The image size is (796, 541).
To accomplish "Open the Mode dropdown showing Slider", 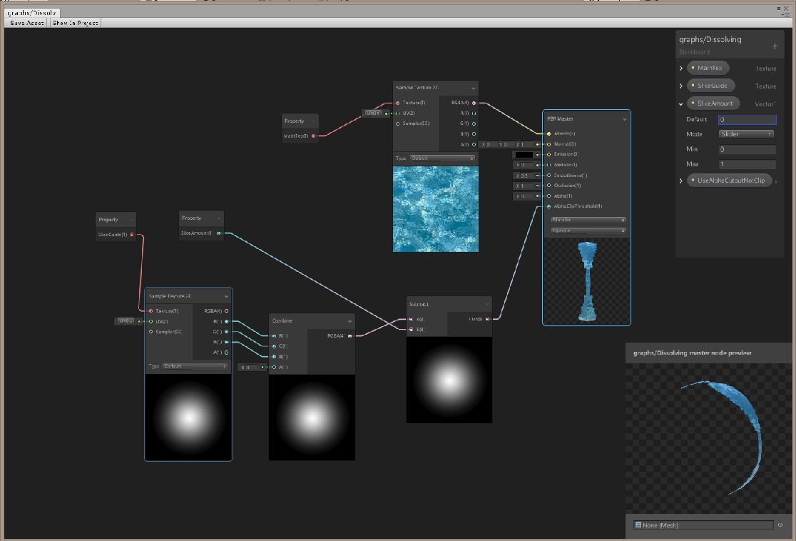I will click(746, 134).
